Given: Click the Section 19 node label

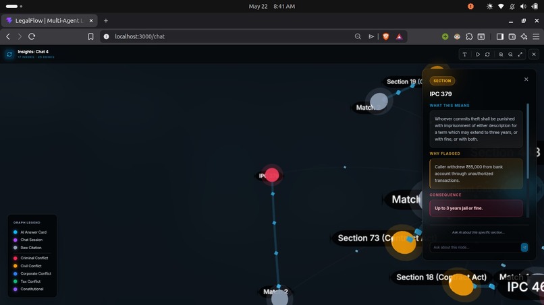Looking at the screenshot, I should coord(404,81).
